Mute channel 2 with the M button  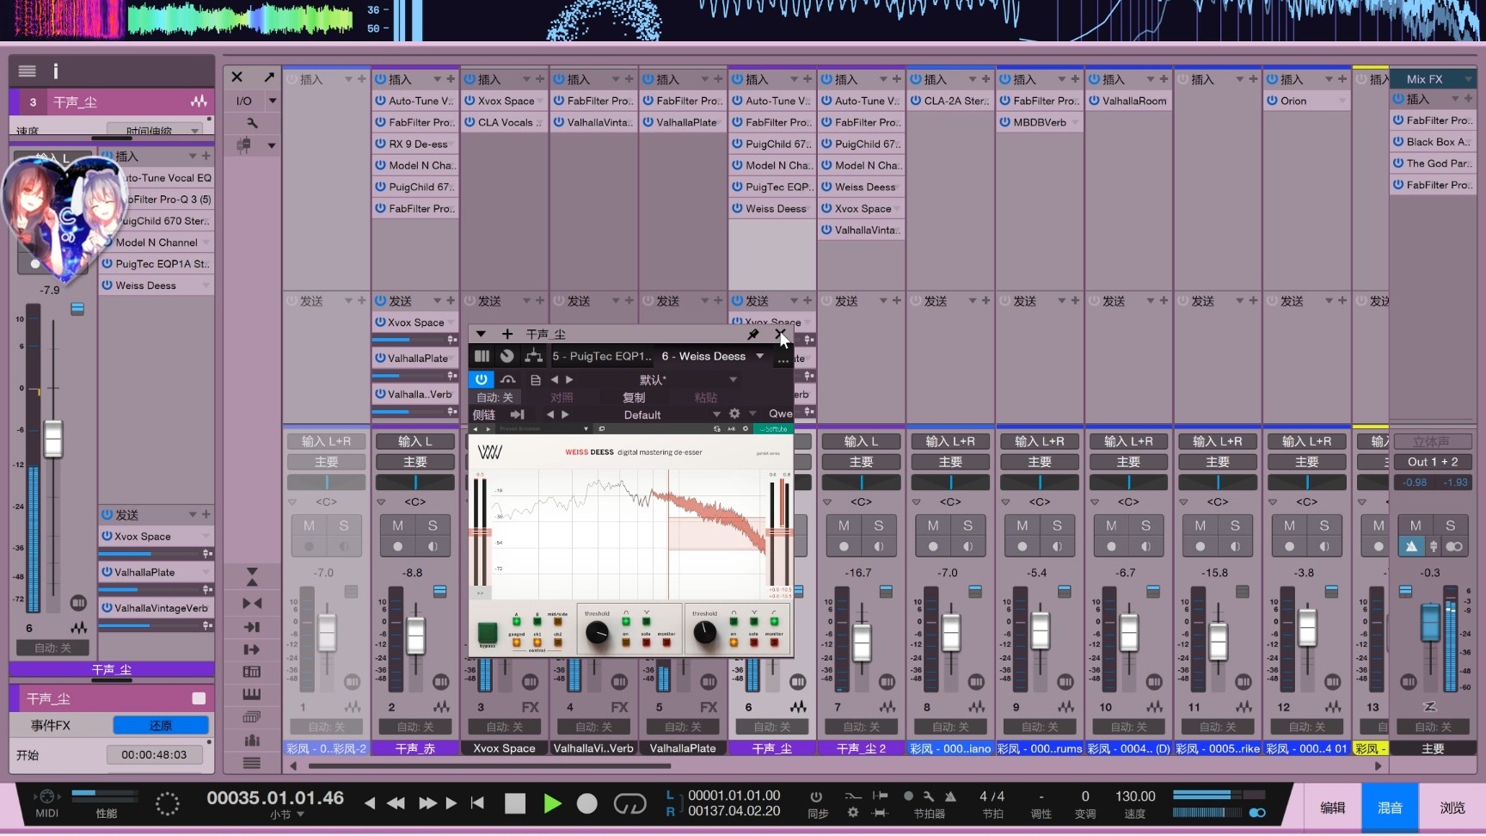pyautogui.click(x=397, y=526)
